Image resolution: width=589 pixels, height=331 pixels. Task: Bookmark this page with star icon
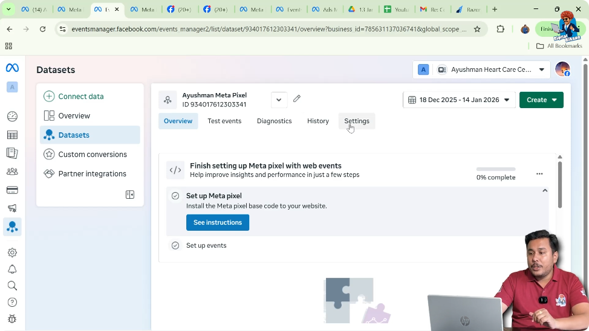tap(477, 29)
